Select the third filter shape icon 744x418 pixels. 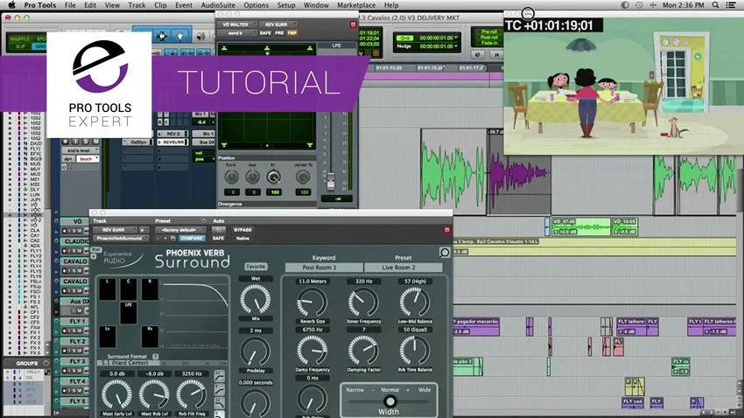219,404
